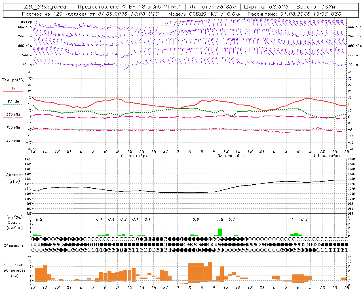Click the '(км)' unit under convective label
Screen dimensions: 363x290
pos(15,276)
